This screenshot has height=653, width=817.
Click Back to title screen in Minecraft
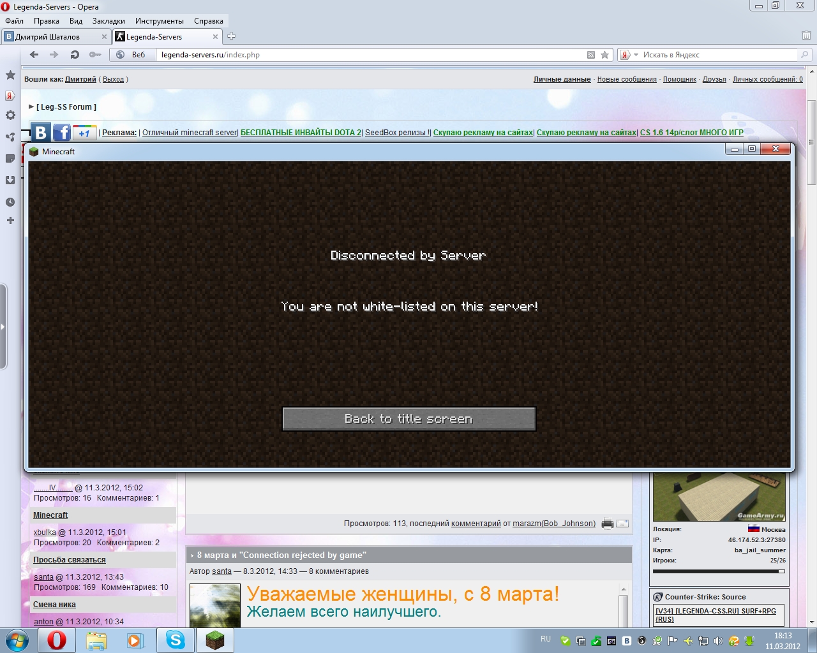tap(409, 419)
